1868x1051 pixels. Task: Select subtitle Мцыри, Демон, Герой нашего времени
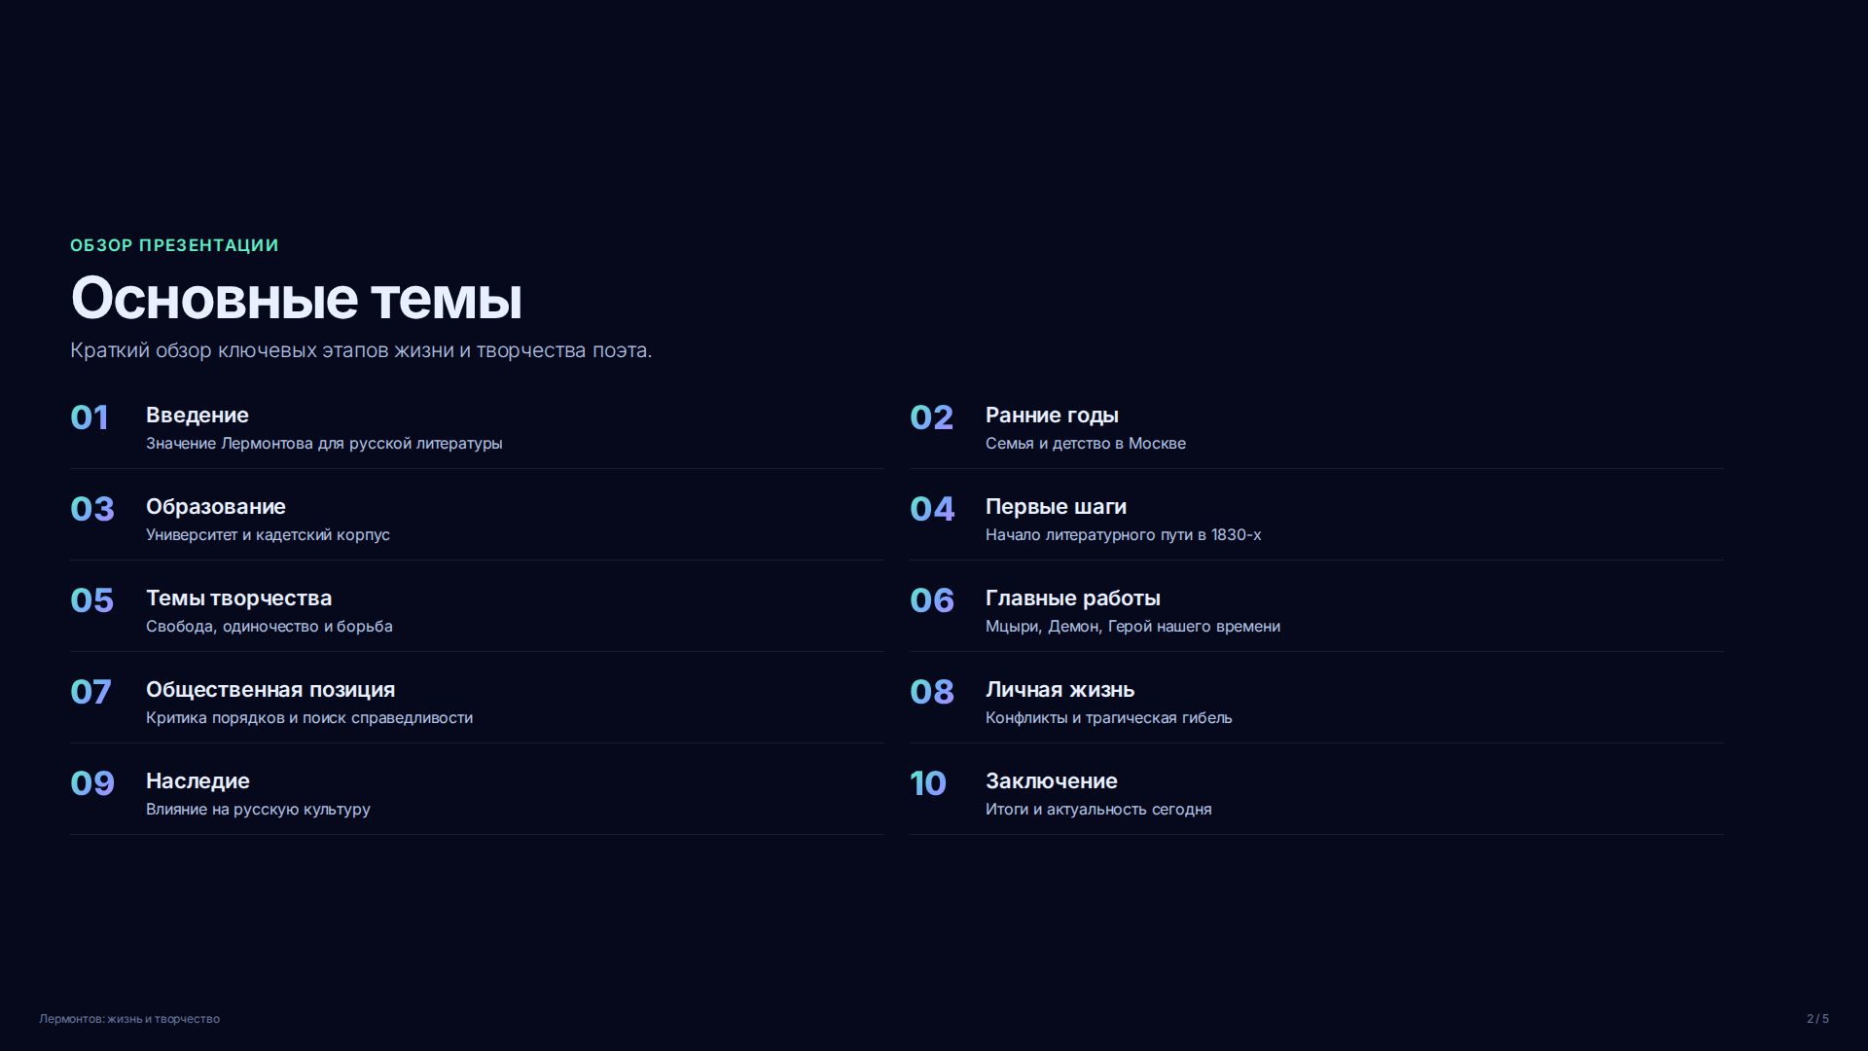(1132, 627)
